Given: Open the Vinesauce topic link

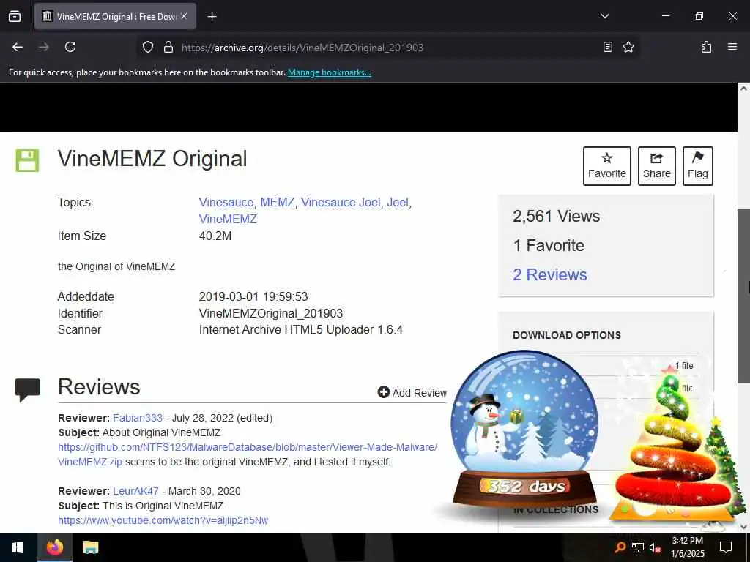Looking at the screenshot, I should [x=226, y=202].
